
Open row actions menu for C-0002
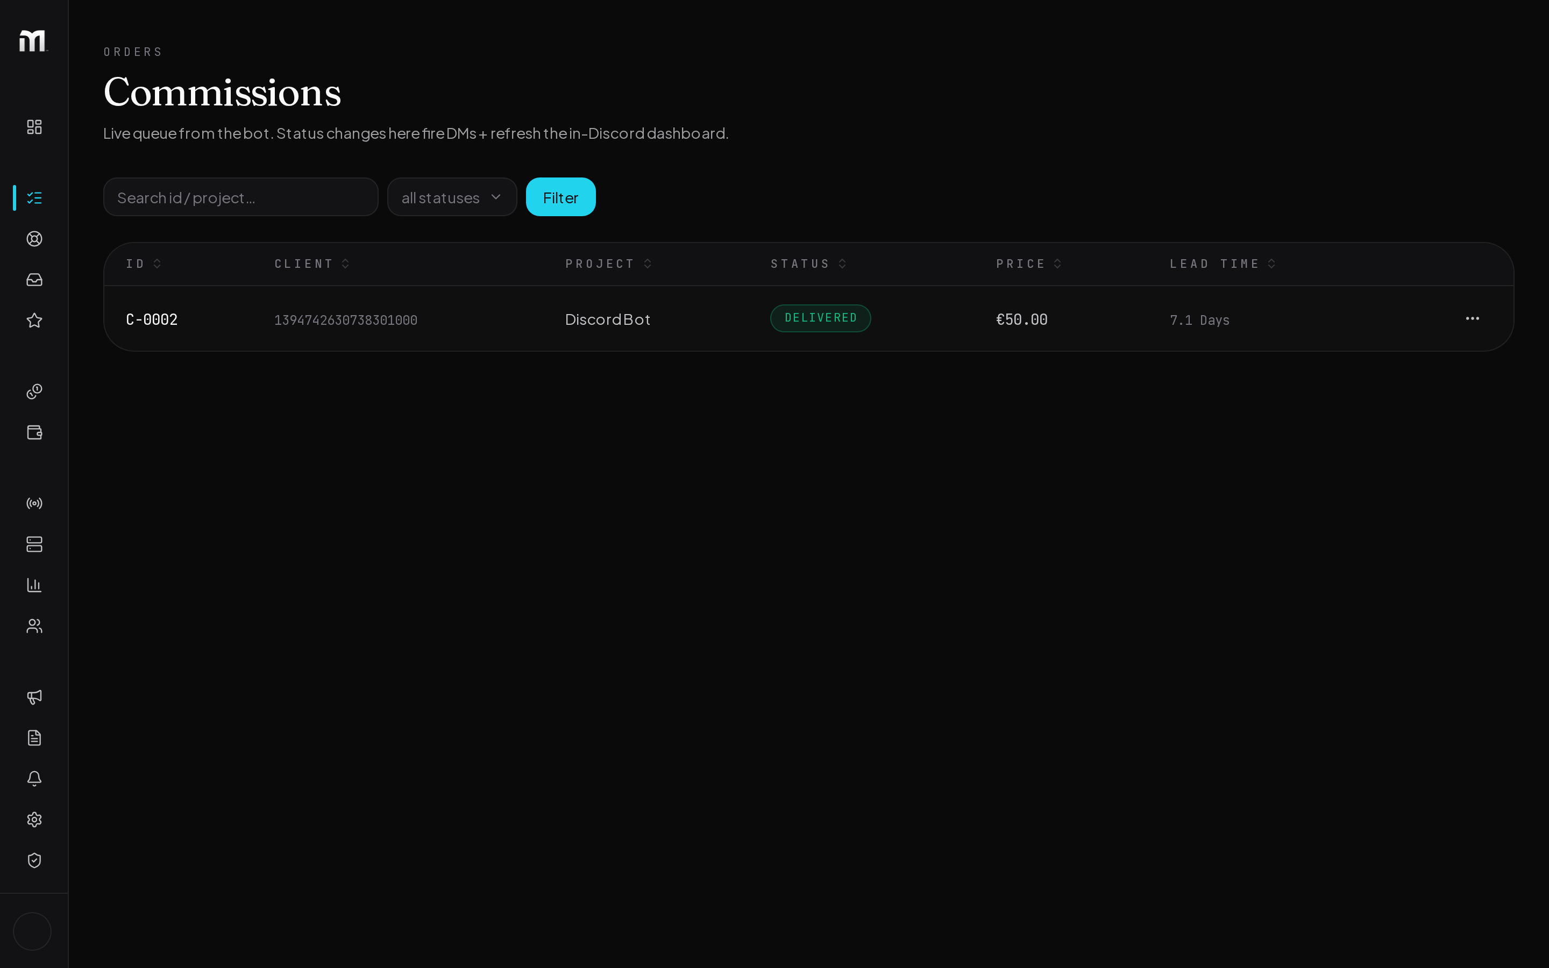pyautogui.click(x=1472, y=318)
